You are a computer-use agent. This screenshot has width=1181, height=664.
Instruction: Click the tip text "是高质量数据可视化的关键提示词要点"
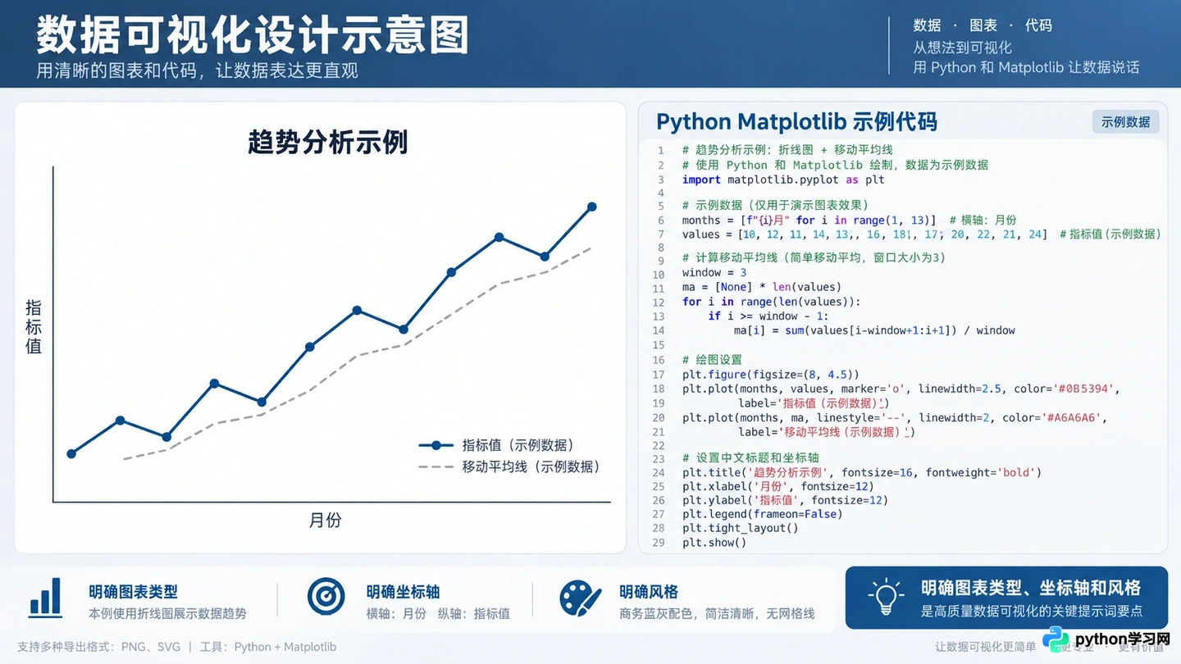(x=1032, y=612)
